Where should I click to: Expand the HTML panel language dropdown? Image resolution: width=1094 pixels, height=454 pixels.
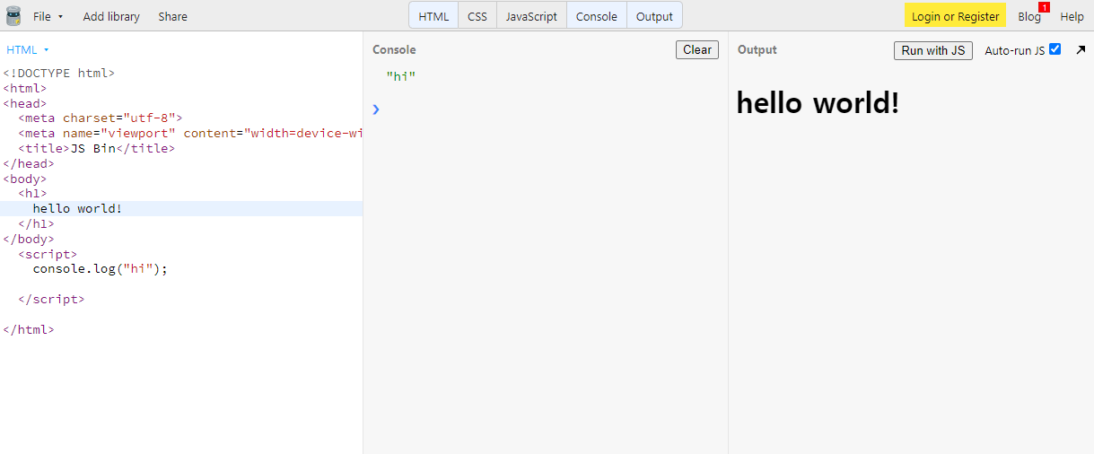click(28, 50)
